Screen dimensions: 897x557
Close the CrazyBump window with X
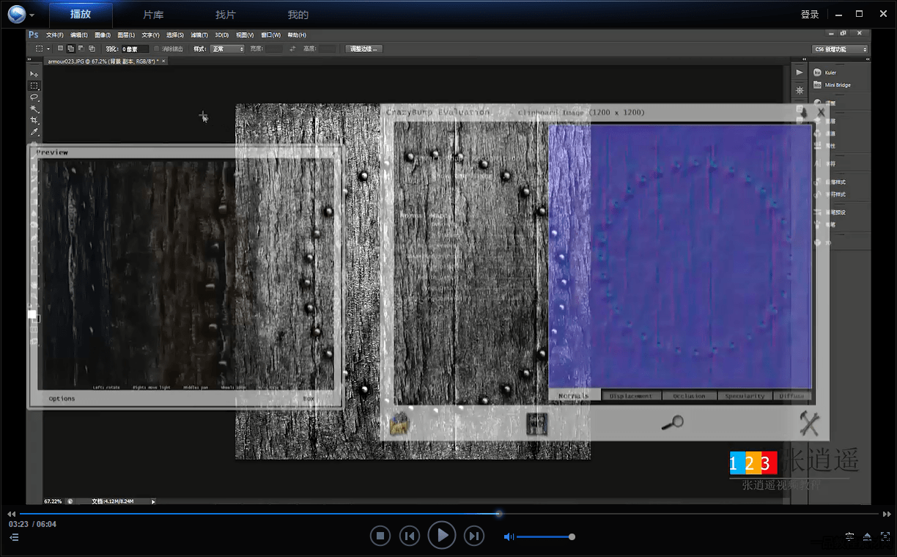(822, 112)
